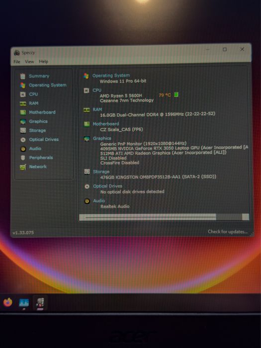Open the Storage heading link in summary
This screenshot has width=261, height=348.
pos(101,172)
